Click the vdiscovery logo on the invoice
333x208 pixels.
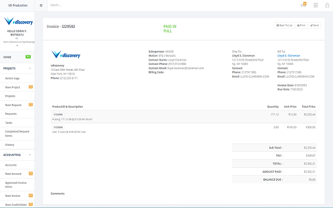pos(66,55)
